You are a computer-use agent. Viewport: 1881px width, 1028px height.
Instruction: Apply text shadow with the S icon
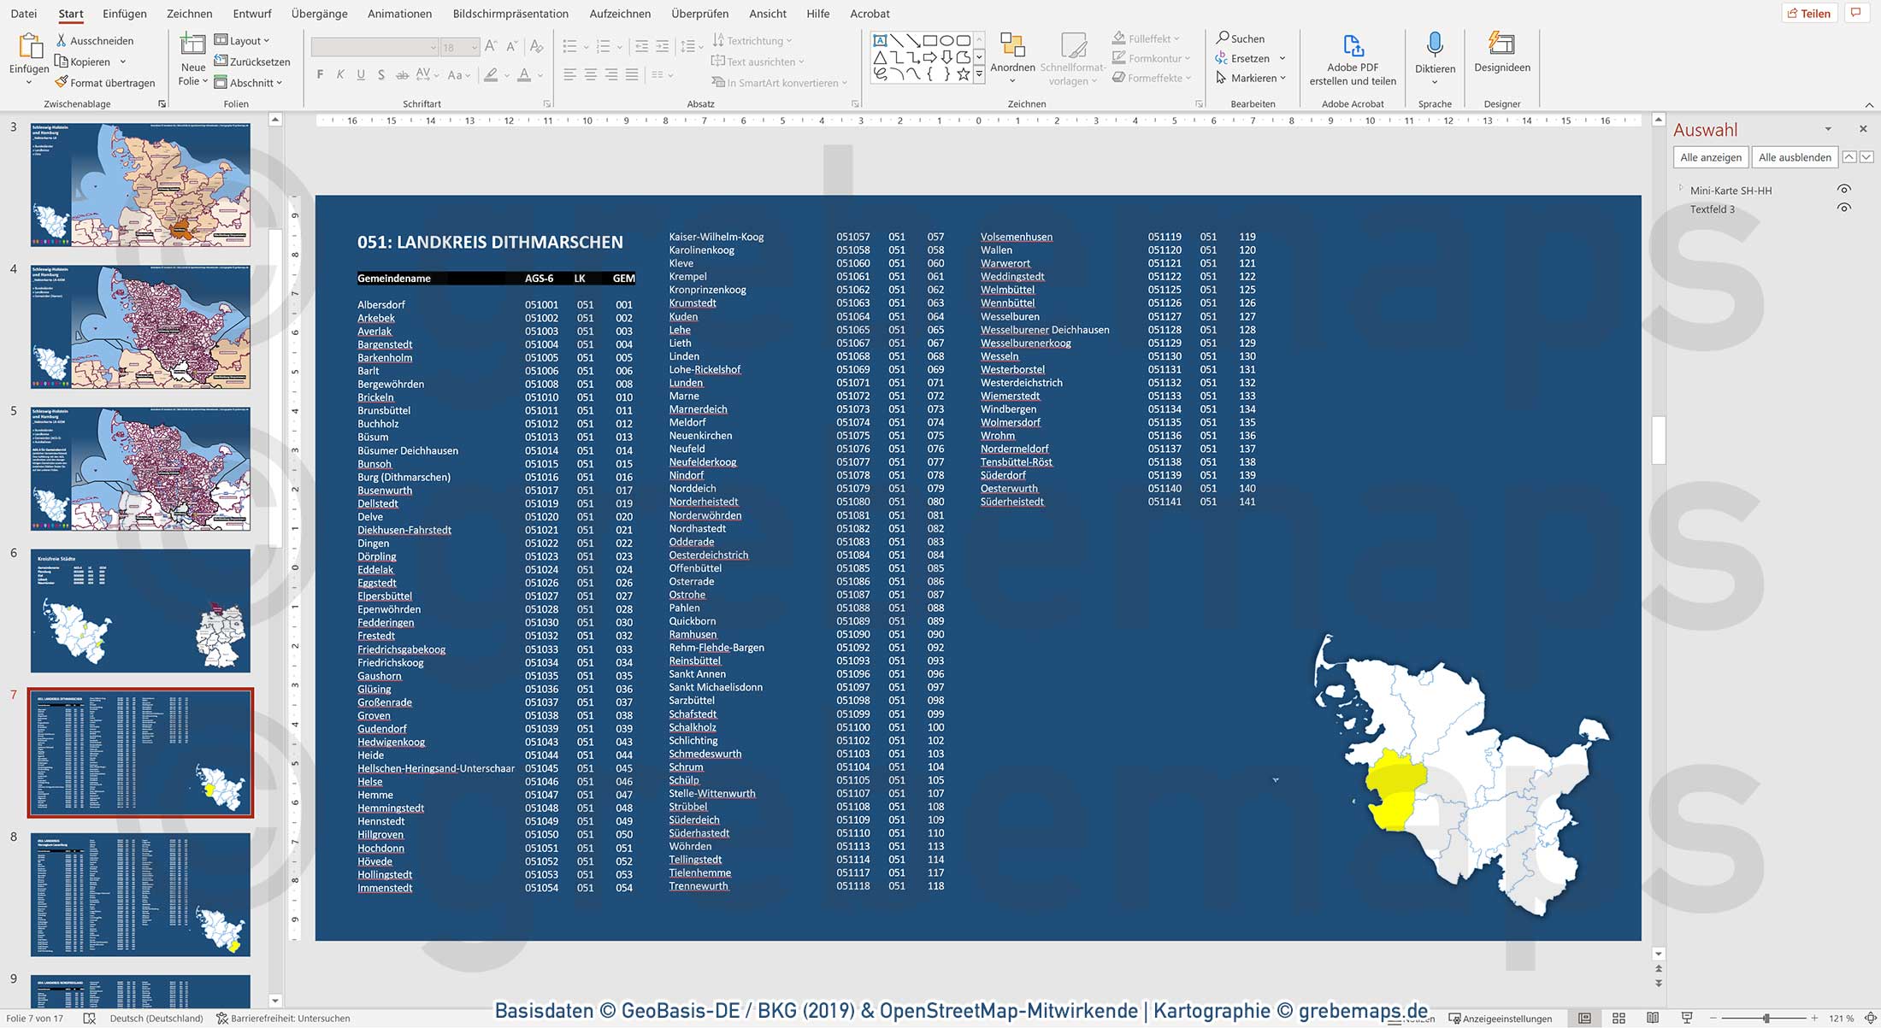381,75
